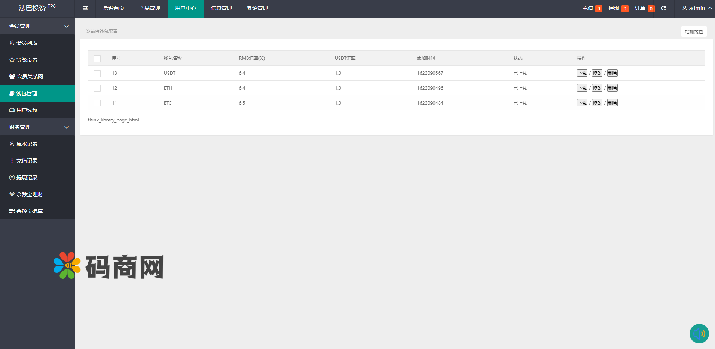Collapse sidebar with the hamburger menu icon
The width and height of the screenshot is (715, 349).
point(85,8)
